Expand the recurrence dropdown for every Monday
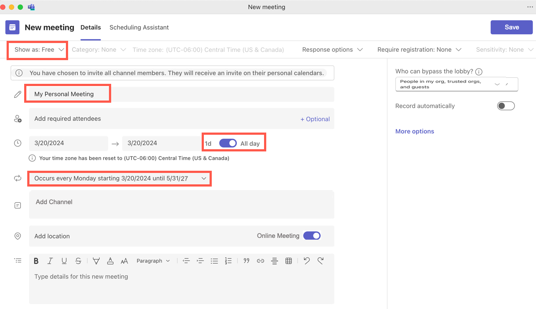 (120, 179)
